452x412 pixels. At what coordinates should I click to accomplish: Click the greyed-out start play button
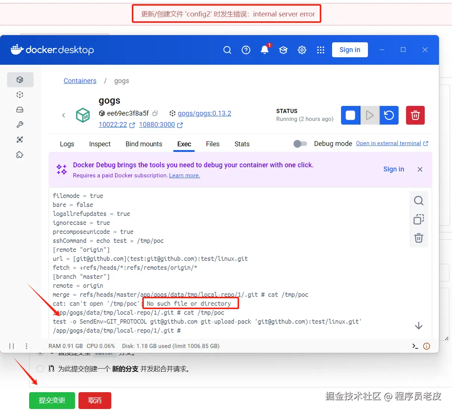click(x=370, y=115)
